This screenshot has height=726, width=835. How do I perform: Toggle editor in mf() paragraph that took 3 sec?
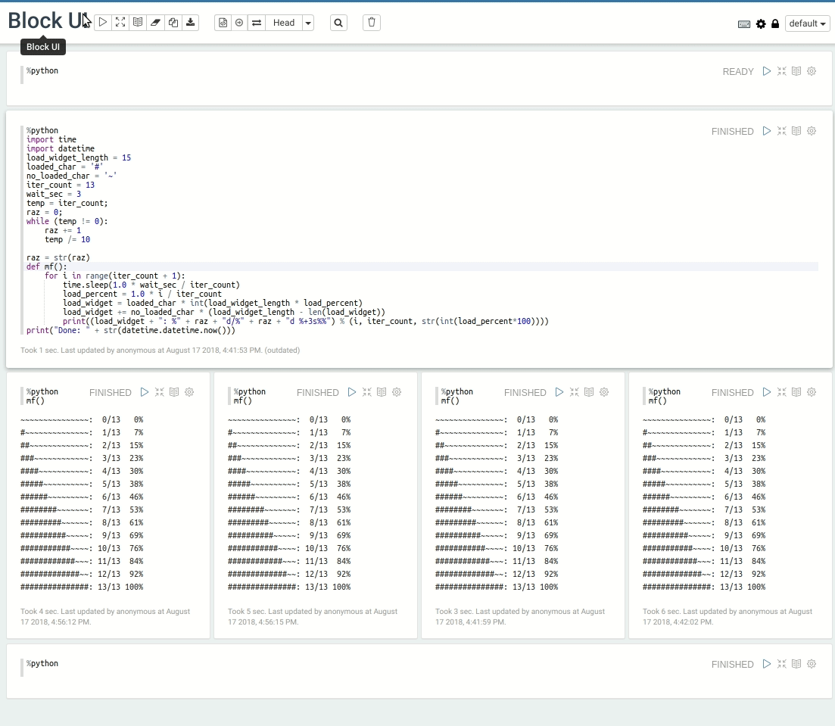point(574,392)
